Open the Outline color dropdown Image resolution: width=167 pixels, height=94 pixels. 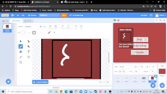(x=34, y=33)
